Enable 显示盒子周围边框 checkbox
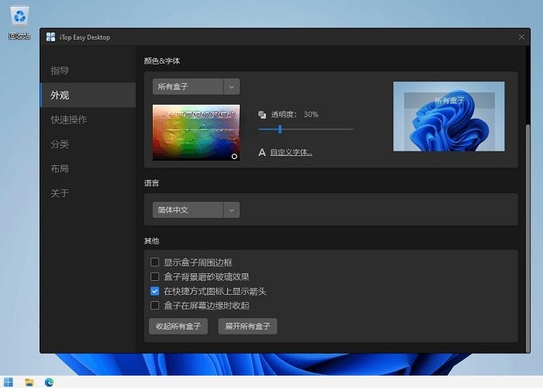543x388 pixels. click(x=155, y=262)
